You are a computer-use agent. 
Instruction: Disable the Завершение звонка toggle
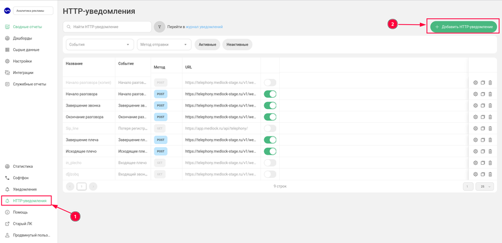coord(270,105)
